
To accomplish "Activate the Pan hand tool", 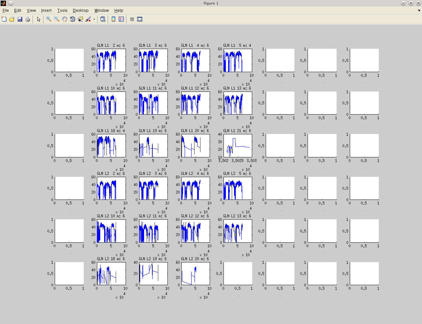I will pos(65,19).
